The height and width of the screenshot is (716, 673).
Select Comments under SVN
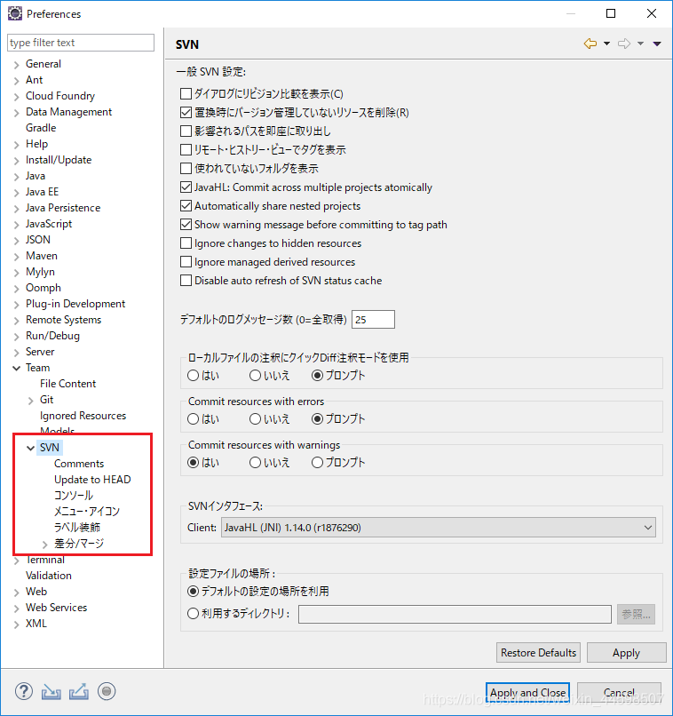tap(79, 464)
